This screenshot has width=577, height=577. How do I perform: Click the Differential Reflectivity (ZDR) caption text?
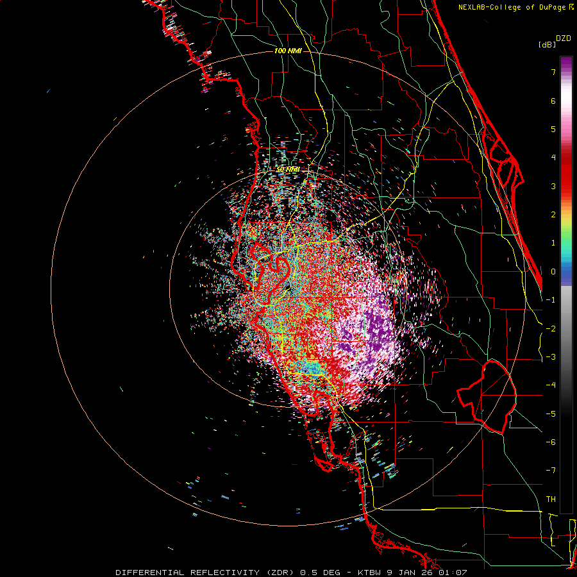pyautogui.click(x=205, y=573)
